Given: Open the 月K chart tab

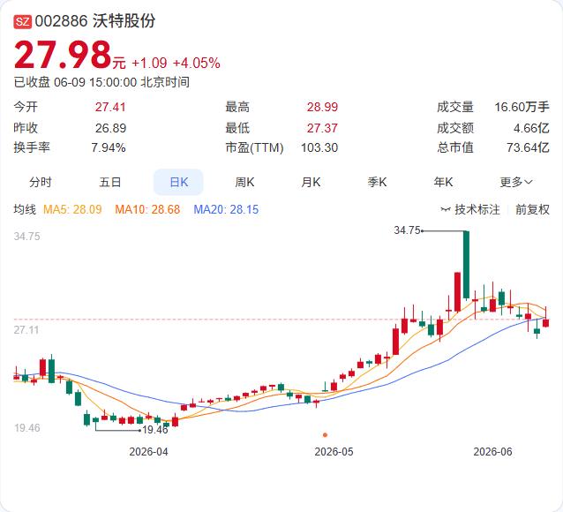Looking at the screenshot, I should click(x=311, y=182).
